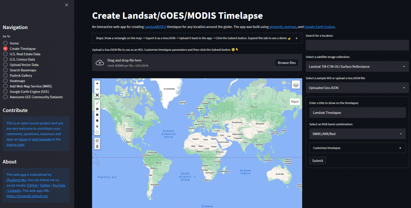Click the Browse files button

click(286, 63)
